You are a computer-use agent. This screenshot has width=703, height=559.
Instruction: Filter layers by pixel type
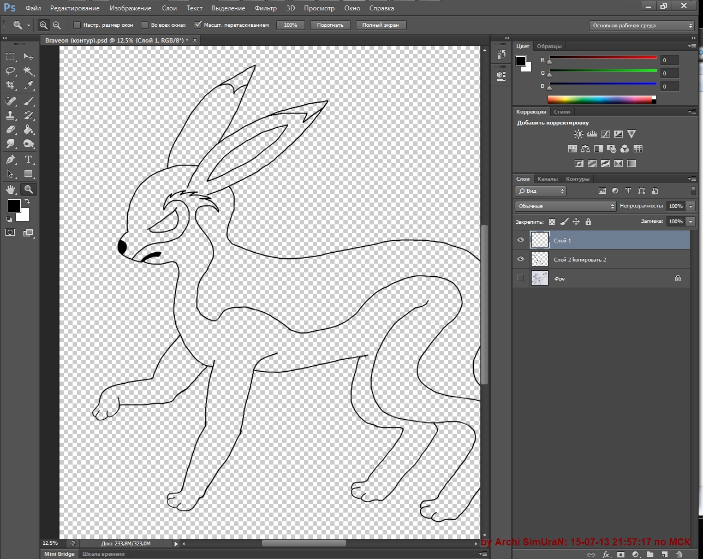pos(602,191)
